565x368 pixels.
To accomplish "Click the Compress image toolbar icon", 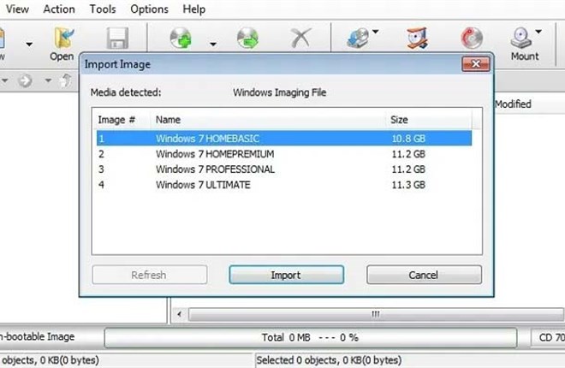I will click(x=417, y=39).
